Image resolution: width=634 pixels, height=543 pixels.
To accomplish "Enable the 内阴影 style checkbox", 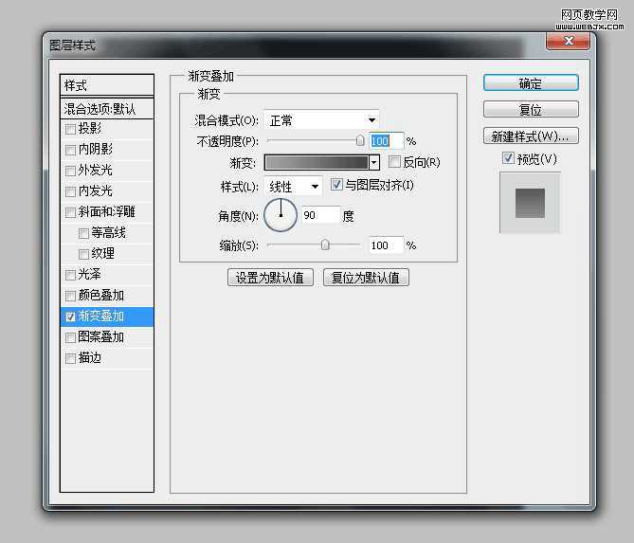I will [x=70, y=150].
